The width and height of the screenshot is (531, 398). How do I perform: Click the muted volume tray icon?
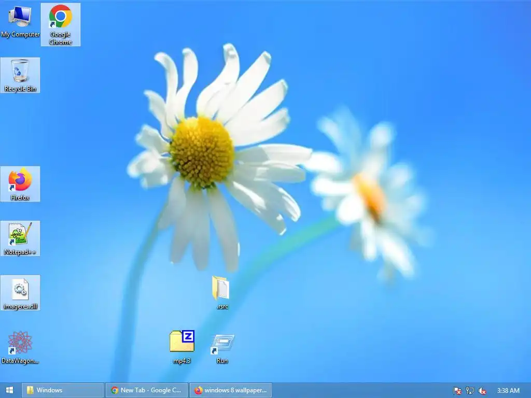point(482,391)
